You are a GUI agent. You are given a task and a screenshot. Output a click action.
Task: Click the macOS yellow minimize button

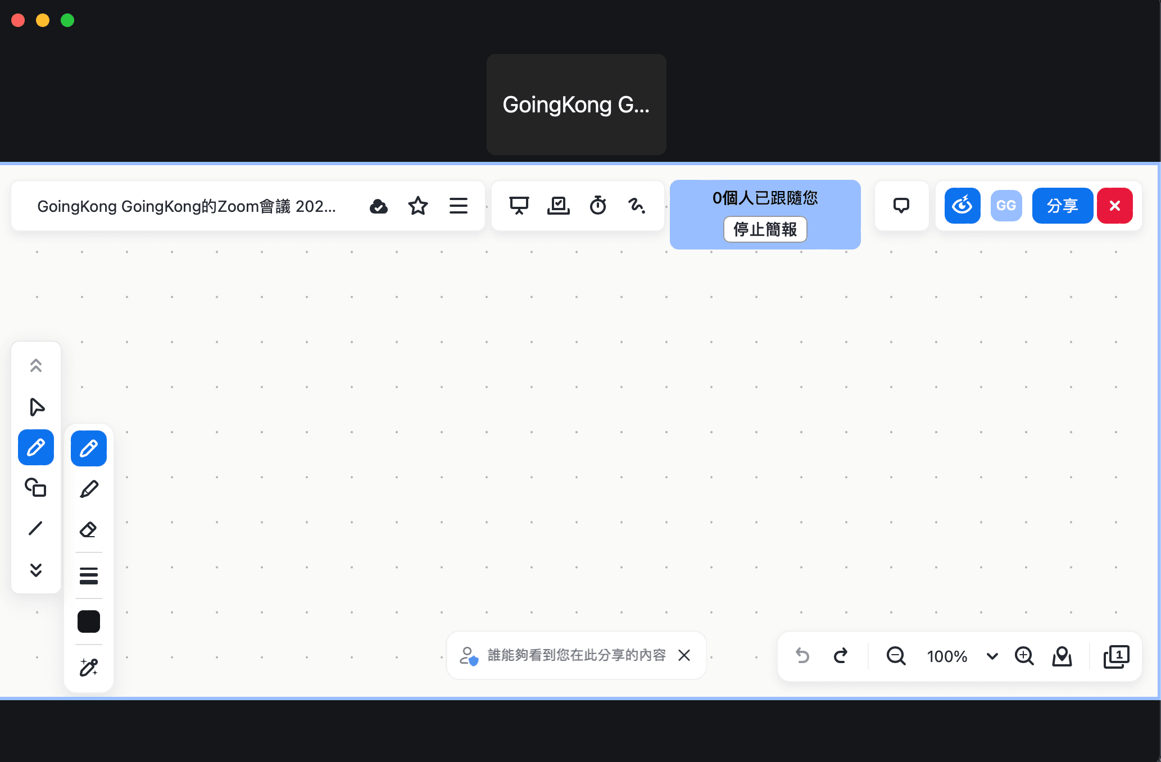coord(43,20)
